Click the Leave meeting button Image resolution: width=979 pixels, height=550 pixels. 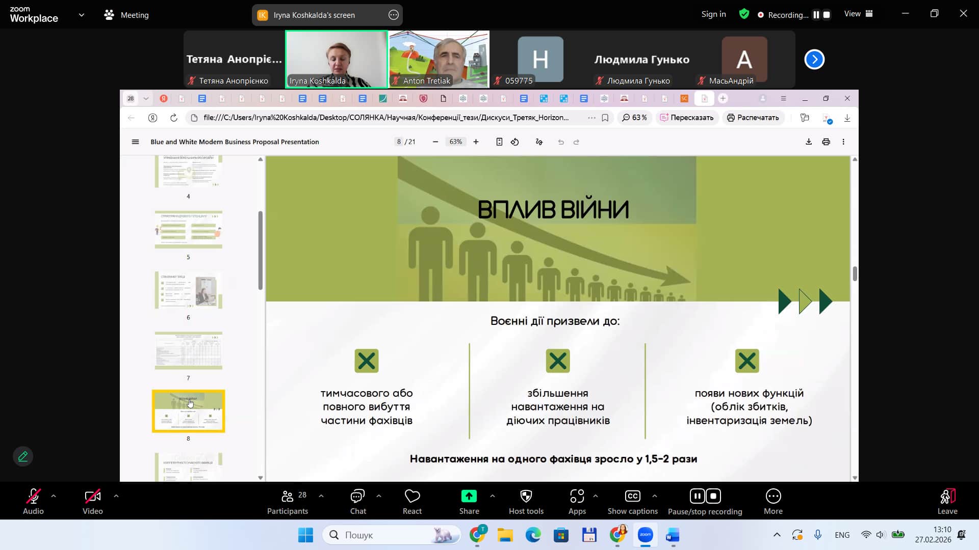[947, 496]
